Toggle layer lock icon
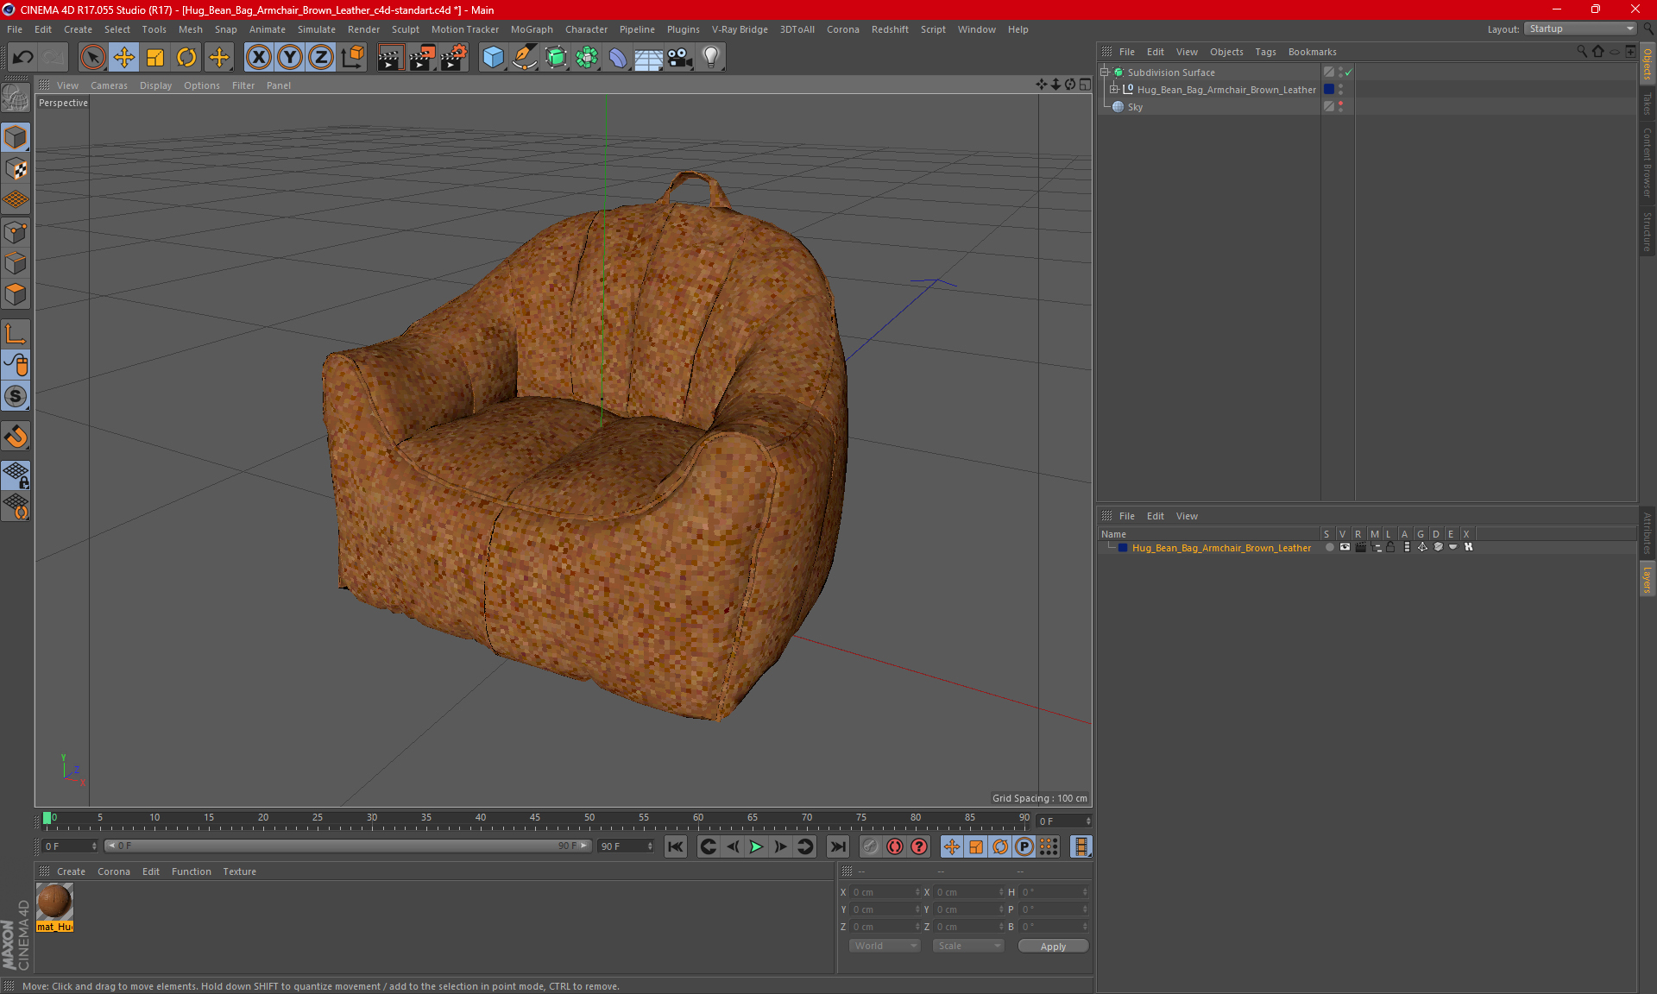The width and height of the screenshot is (1657, 994). coord(1390,547)
